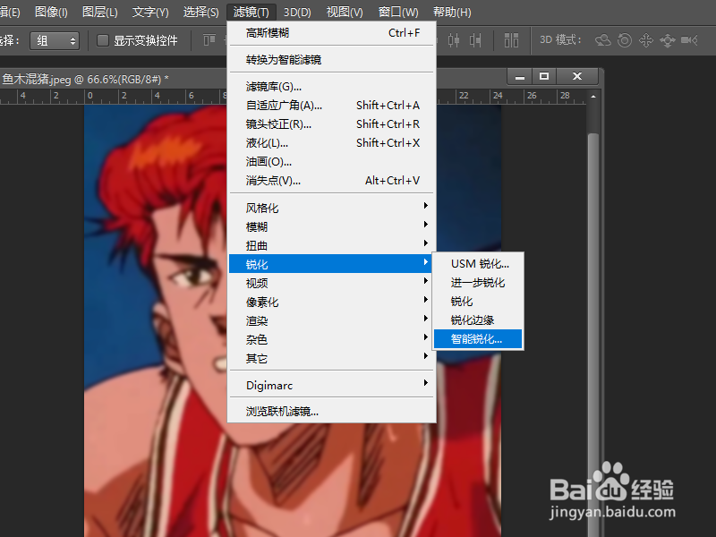Expand the 扭曲 submenu
Screen dimensions: 716x537
[332, 245]
